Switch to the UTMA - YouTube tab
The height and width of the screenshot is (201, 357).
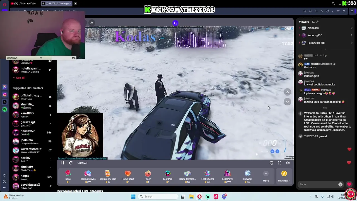click(24, 3)
